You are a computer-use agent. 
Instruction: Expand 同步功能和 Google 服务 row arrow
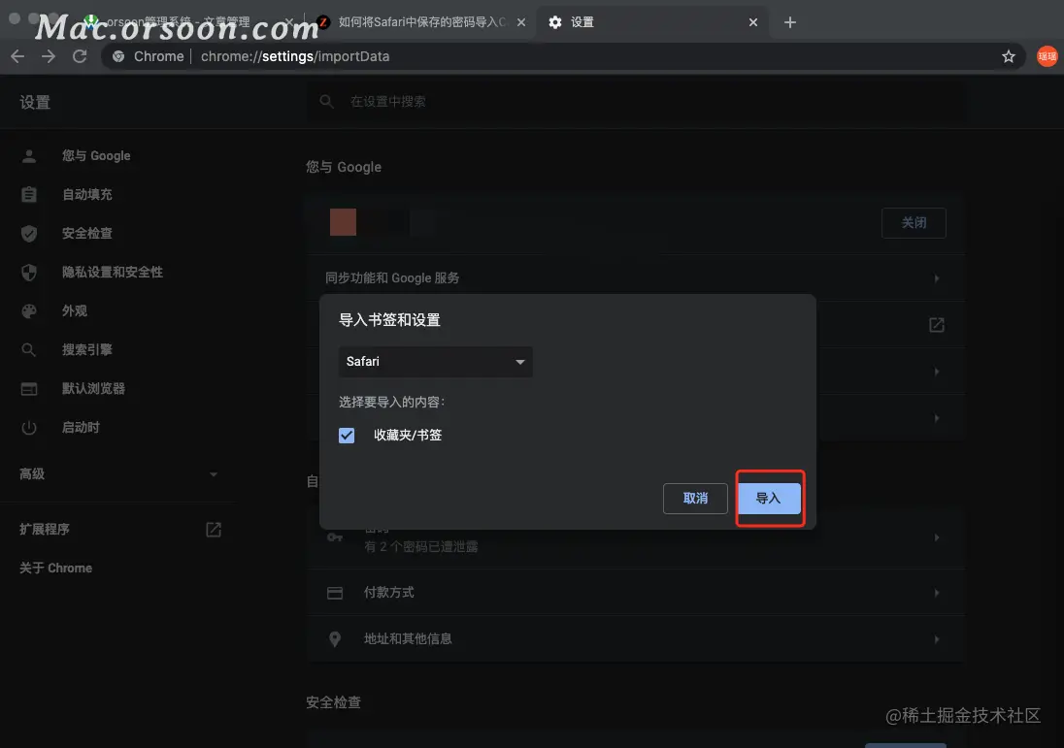937,278
